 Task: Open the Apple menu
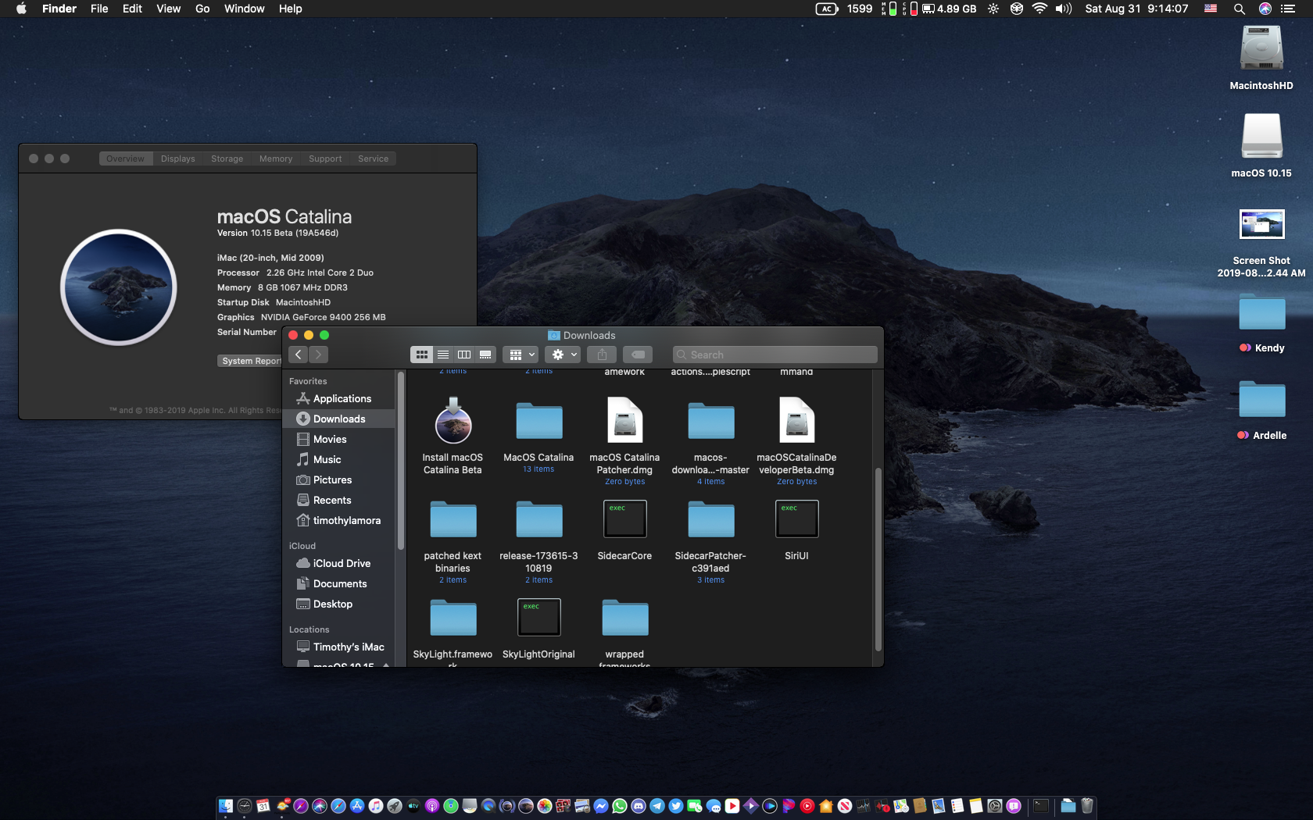21,9
